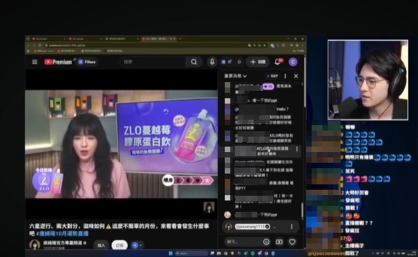Open the Create button with plus sign
The width and height of the screenshot is (418, 257).
coord(258,62)
